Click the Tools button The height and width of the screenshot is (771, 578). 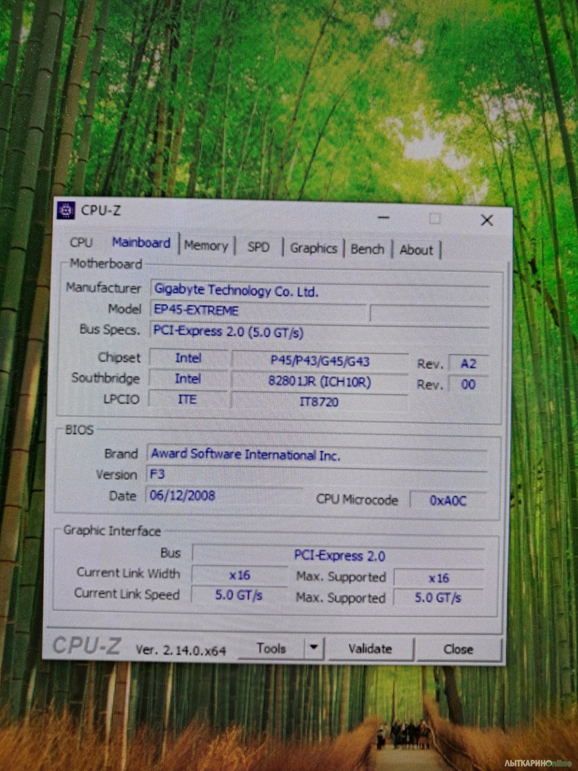tap(271, 649)
